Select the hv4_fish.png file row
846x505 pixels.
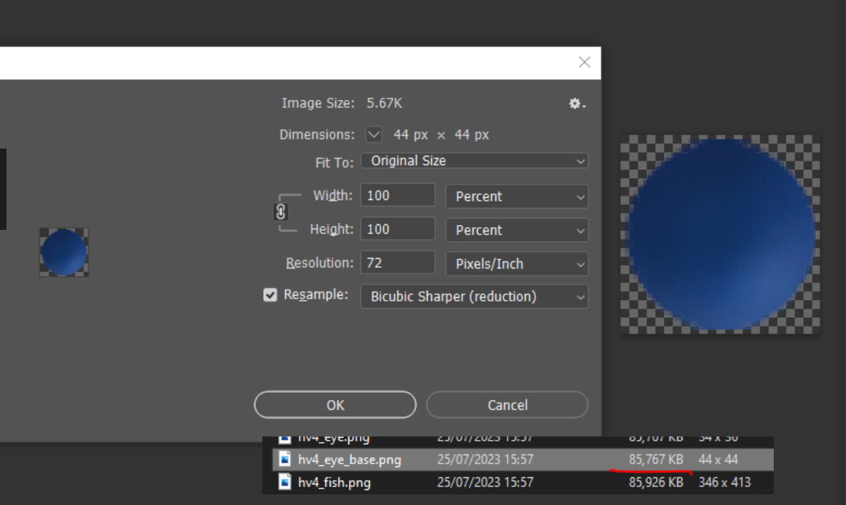[429, 482]
